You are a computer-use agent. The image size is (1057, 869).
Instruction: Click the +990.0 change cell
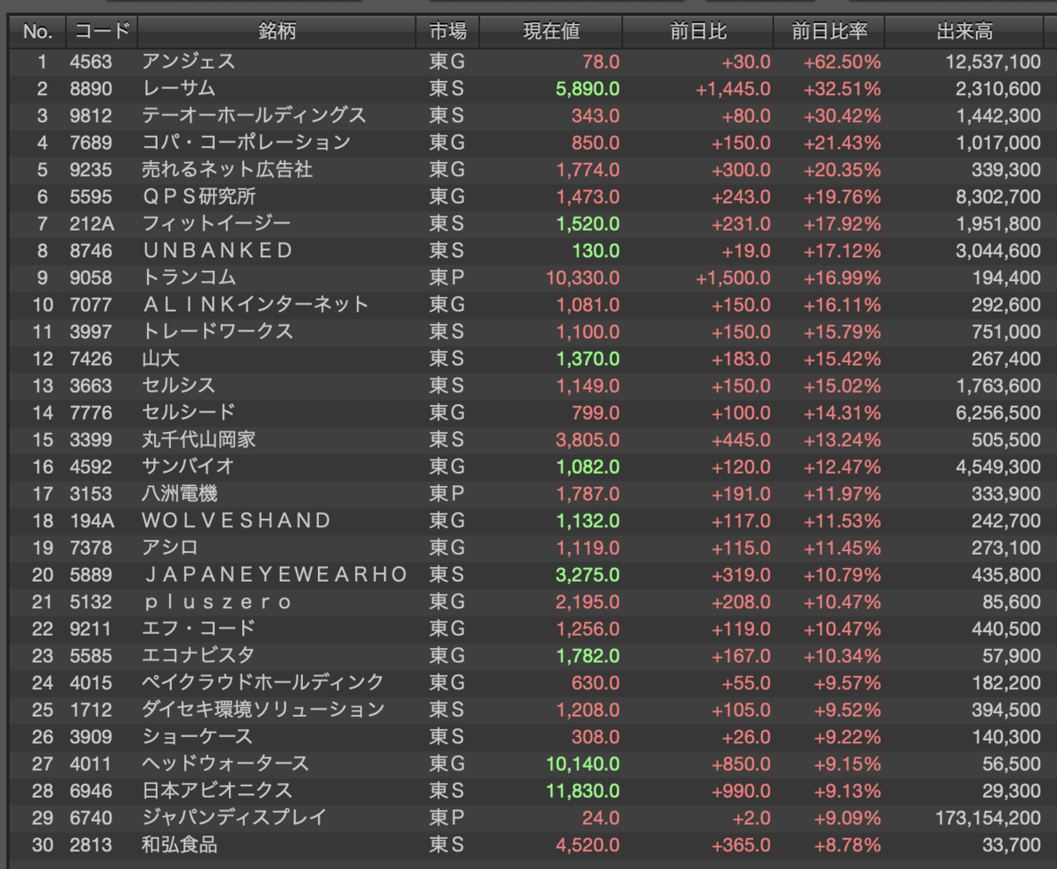(x=742, y=791)
